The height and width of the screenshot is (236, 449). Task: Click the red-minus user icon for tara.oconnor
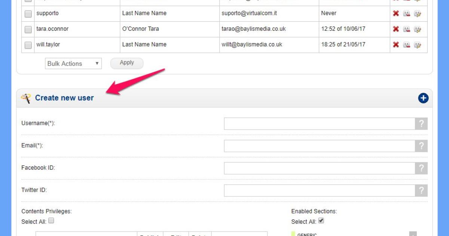pos(407,29)
